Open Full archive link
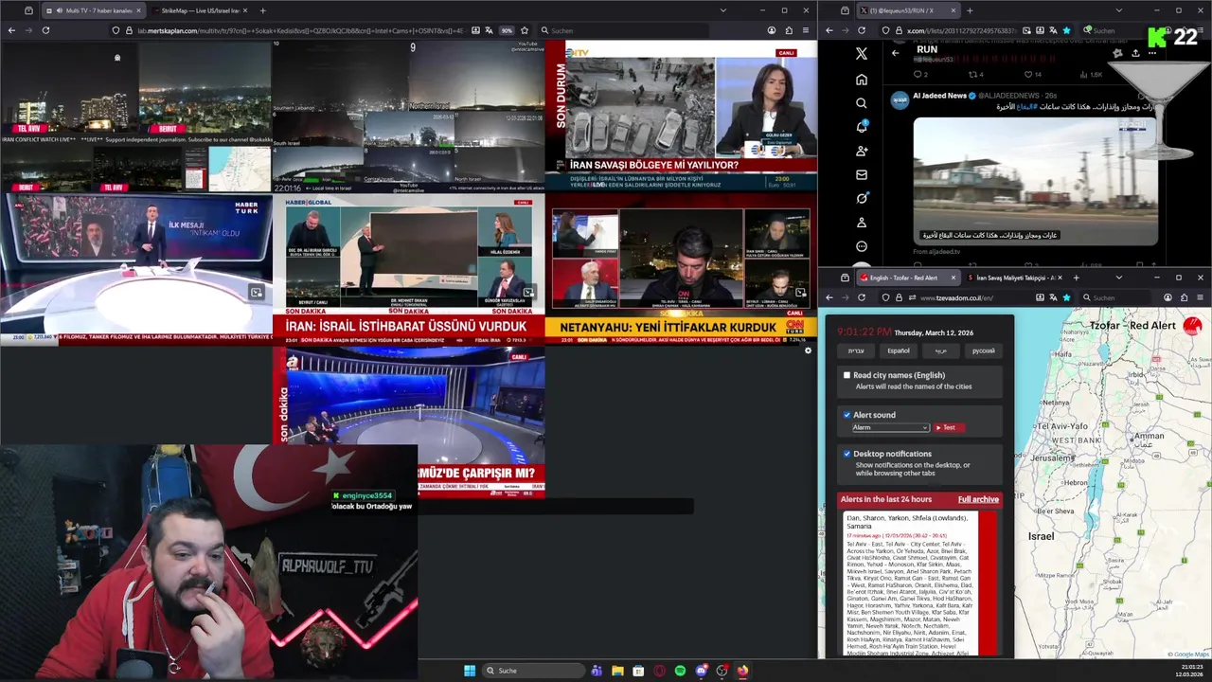The image size is (1212, 682). (978, 499)
